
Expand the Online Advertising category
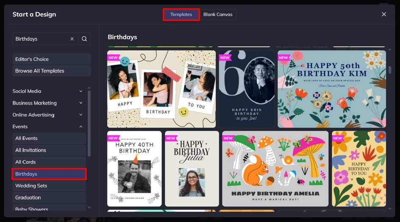[x=47, y=115]
